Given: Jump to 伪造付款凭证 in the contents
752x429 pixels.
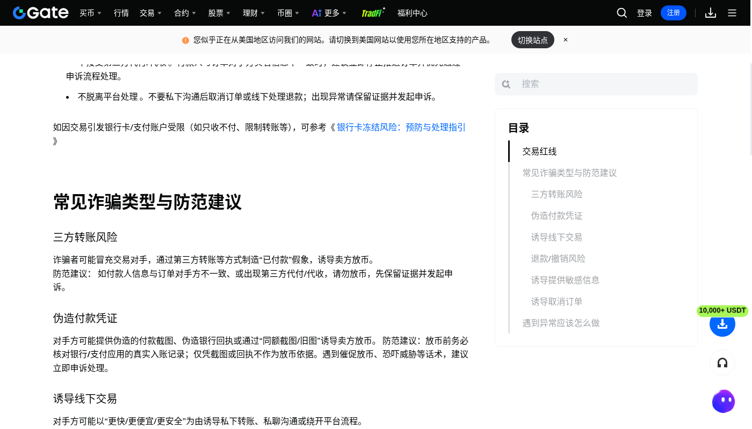Looking at the screenshot, I should coord(557,216).
